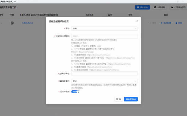
Task: Click 打开保存目录 folder button
Action: (178, 7)
